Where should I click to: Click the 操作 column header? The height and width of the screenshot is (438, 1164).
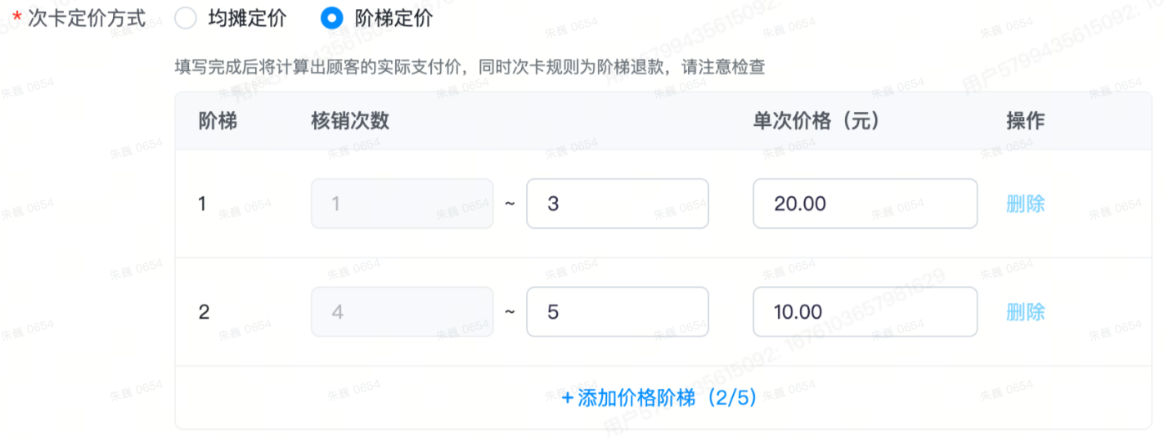pyautogui.click(x=1025, y=121)
